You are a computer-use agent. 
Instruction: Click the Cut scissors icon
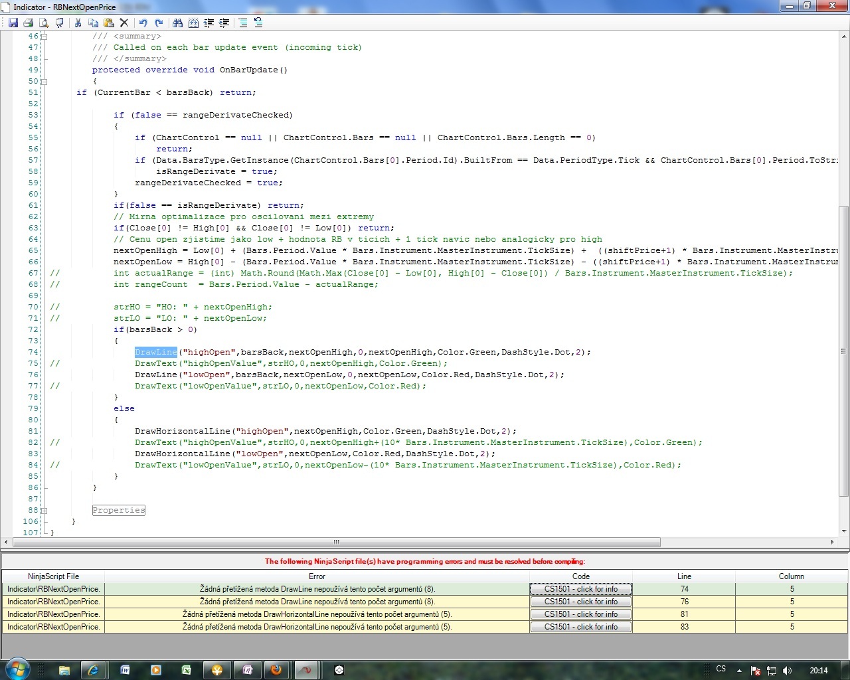[x=78, y=23]
